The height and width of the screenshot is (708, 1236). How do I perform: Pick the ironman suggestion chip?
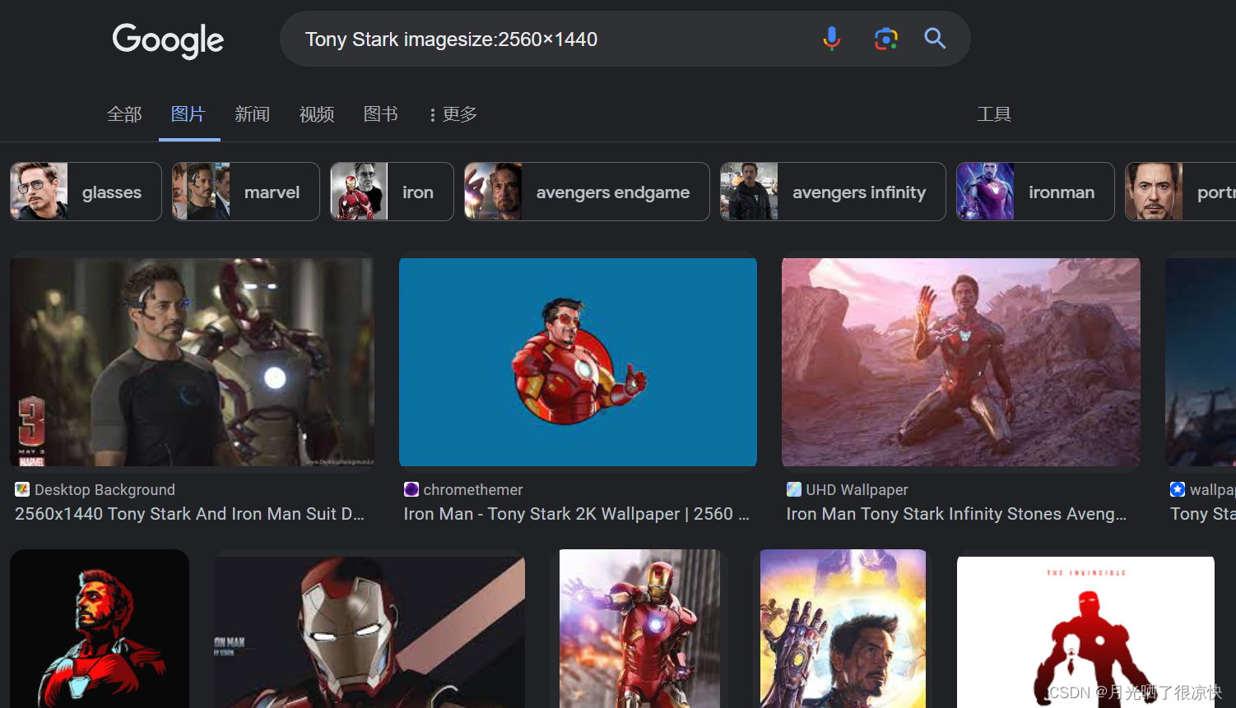(x=1035, y=192)
